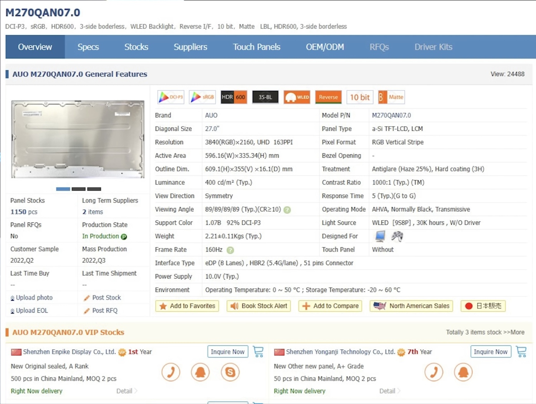Click the VIP badge next to Enpike

[122, 352]
